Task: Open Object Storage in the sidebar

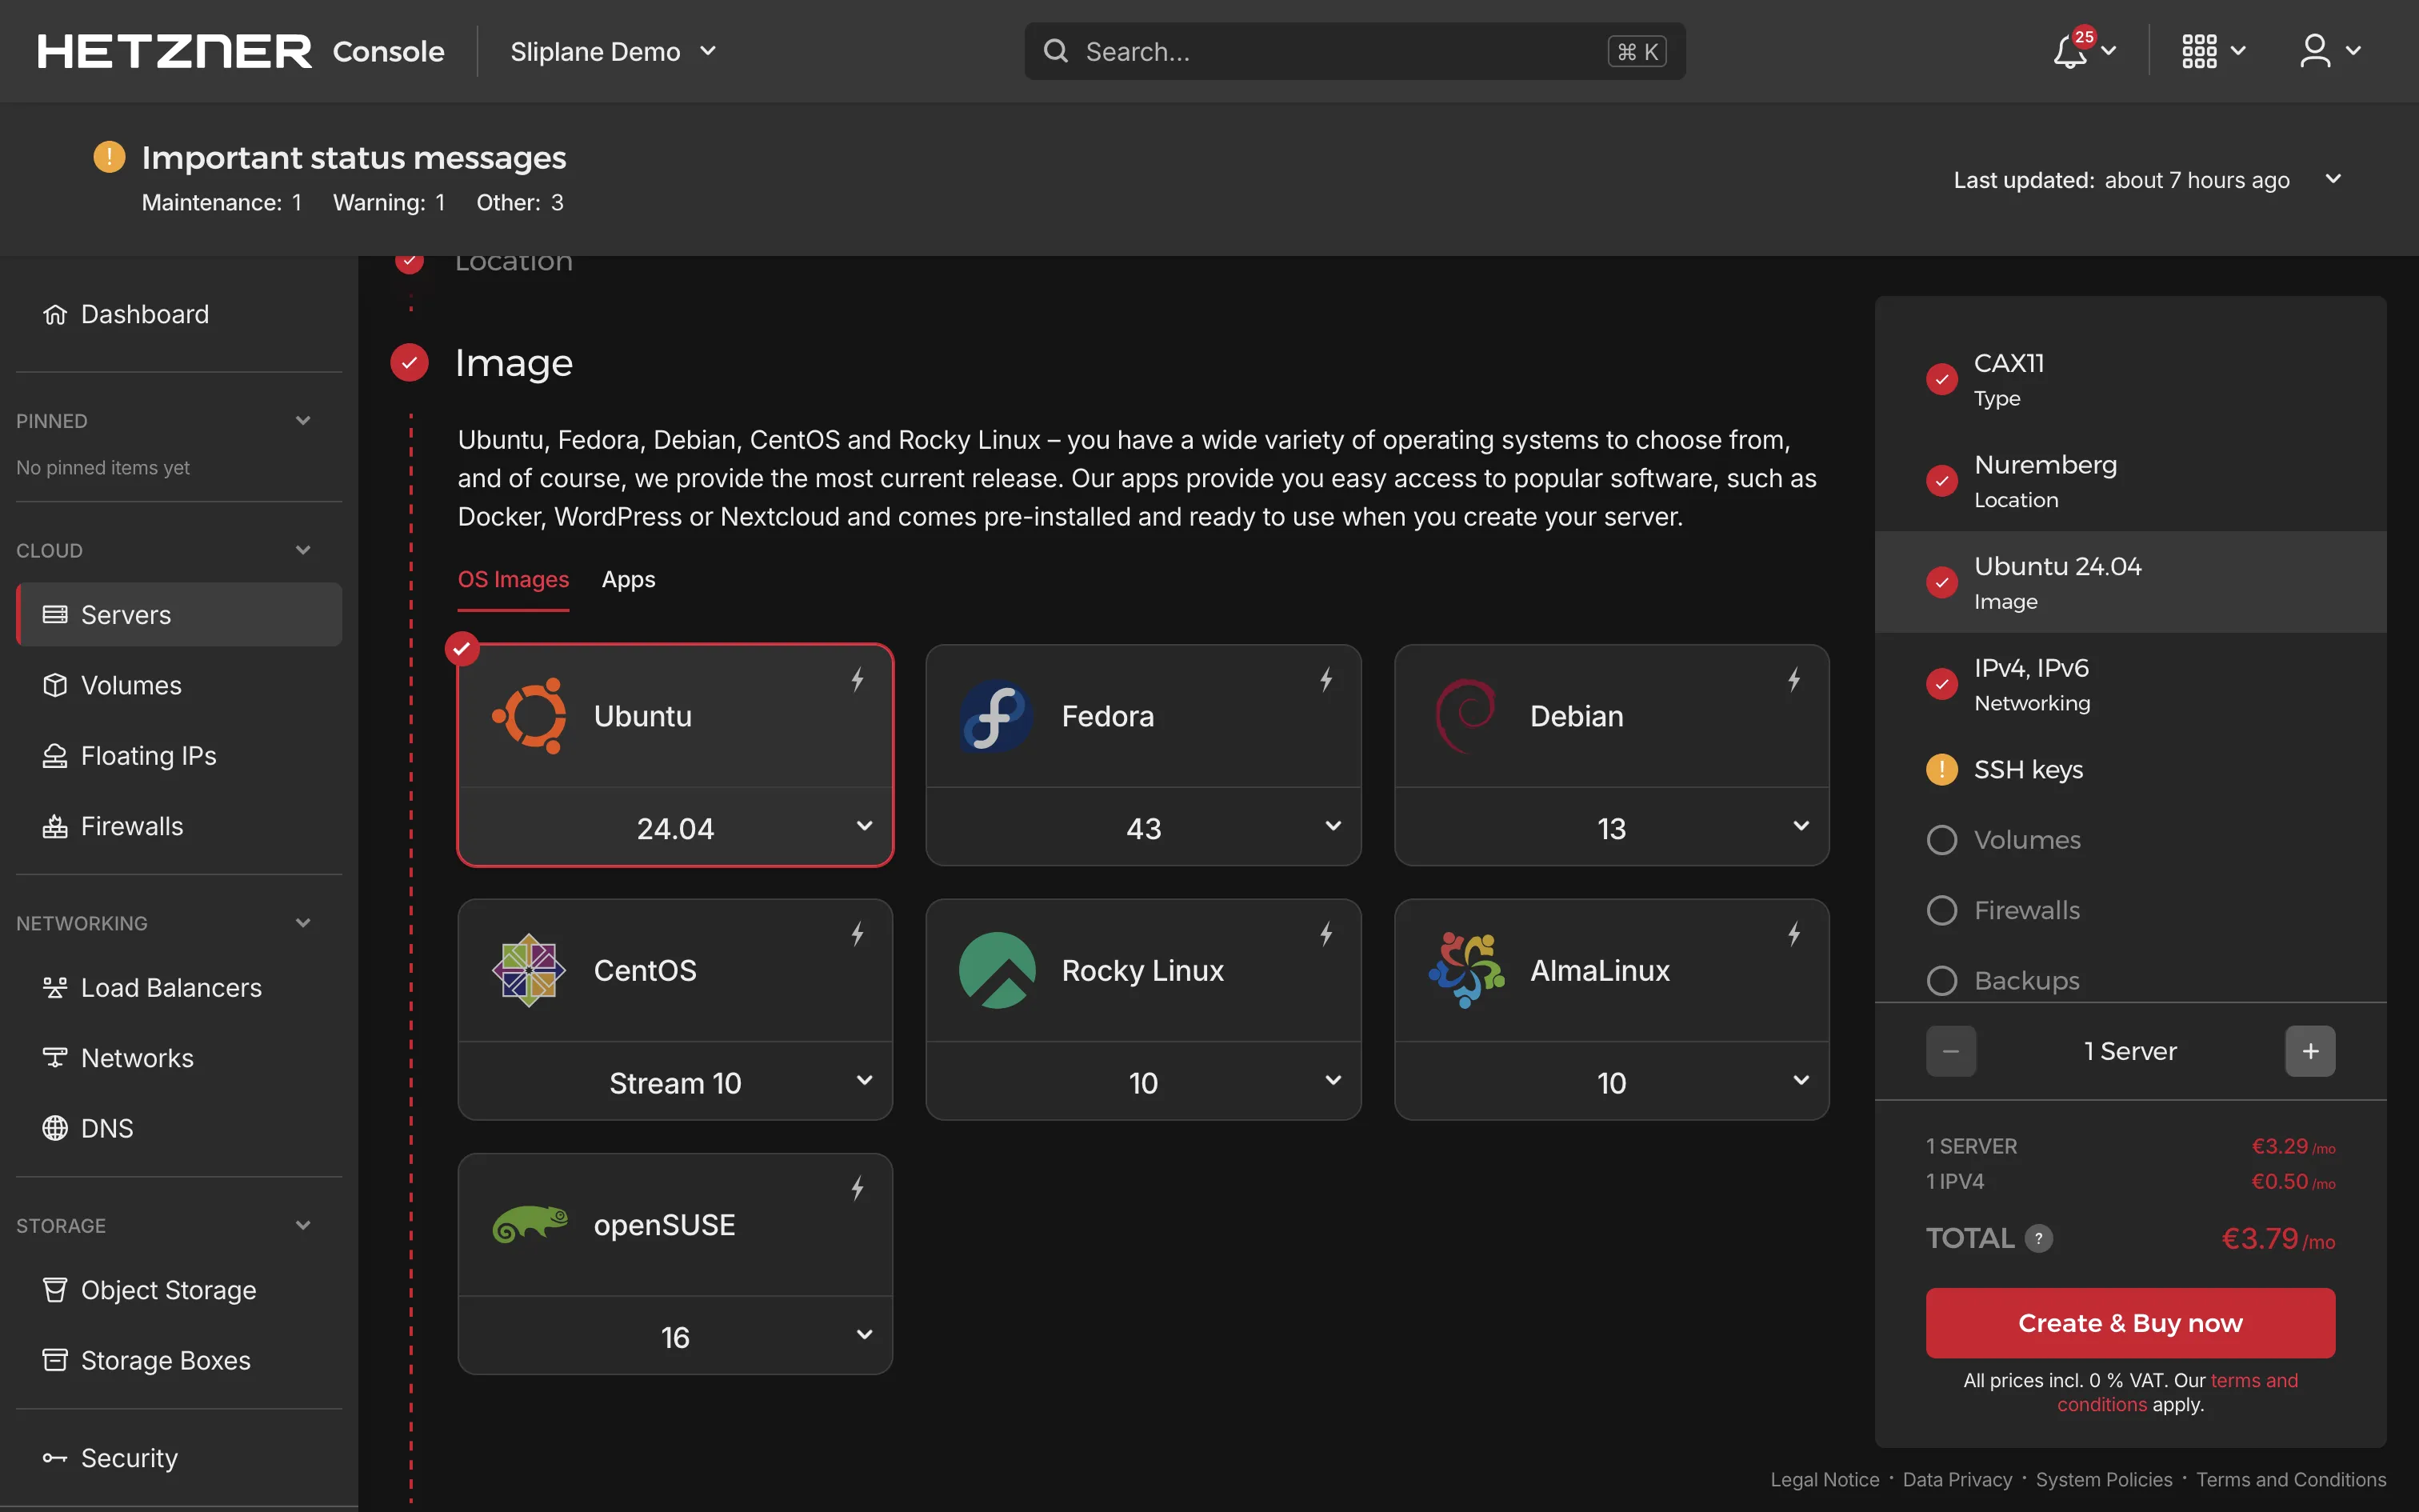Action: tap(168, 1290)
